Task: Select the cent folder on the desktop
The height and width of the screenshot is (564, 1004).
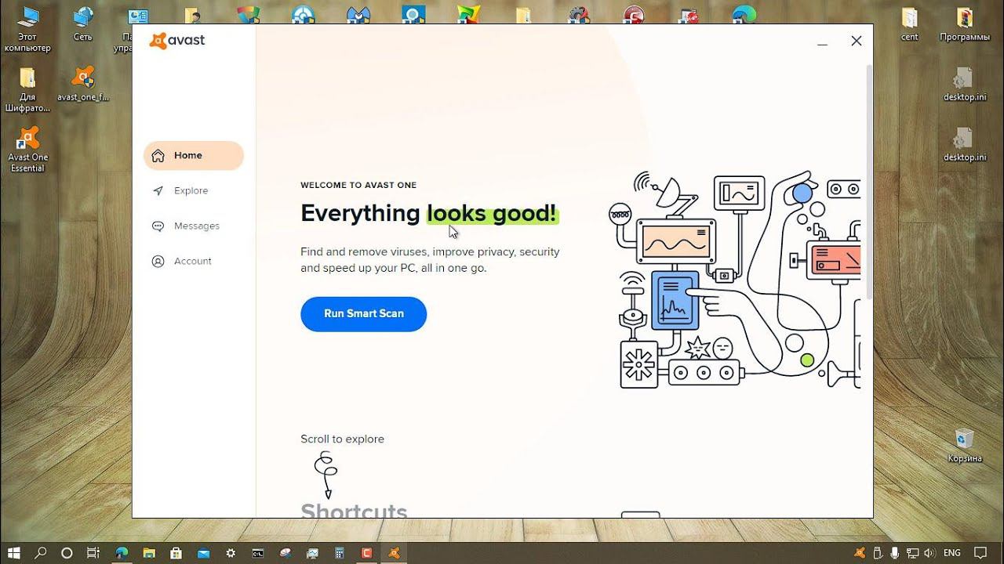Action: tap(909, 24)
